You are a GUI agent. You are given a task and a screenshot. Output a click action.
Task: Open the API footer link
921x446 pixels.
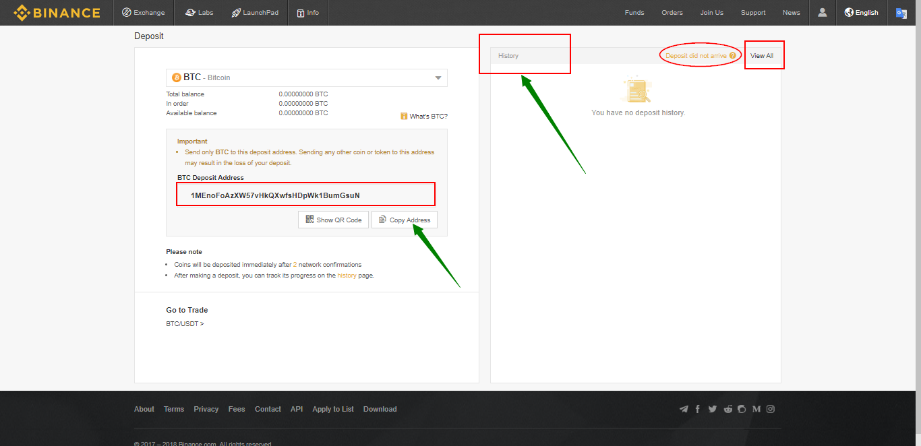tap(297, 409)
